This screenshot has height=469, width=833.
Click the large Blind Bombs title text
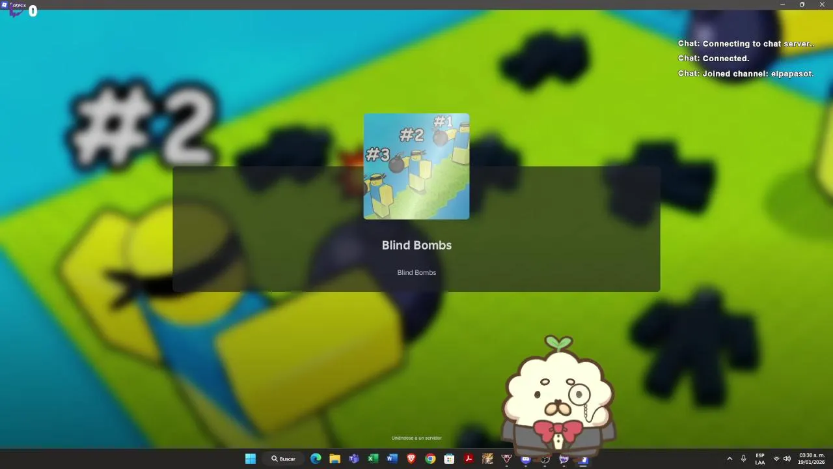click(416, 245)
